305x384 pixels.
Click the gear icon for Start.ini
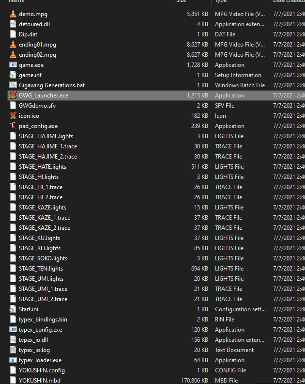[x=13, y=309]
